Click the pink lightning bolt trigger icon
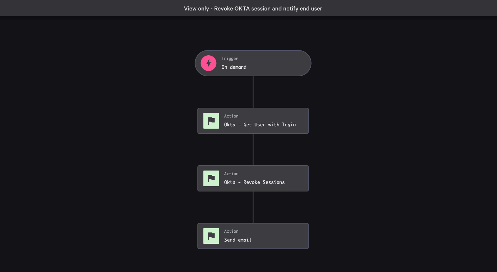This screenshot has width=497, height=272. tap(208, 63)
